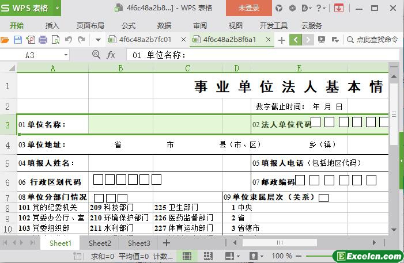Click the 未登录 login button

tap(251, 8)
